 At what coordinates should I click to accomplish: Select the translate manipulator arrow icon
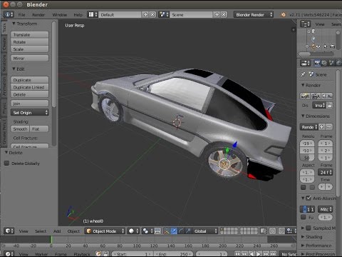[174, 231]
